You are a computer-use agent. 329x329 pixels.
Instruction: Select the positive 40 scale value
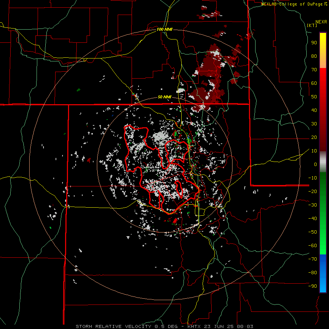314,110
